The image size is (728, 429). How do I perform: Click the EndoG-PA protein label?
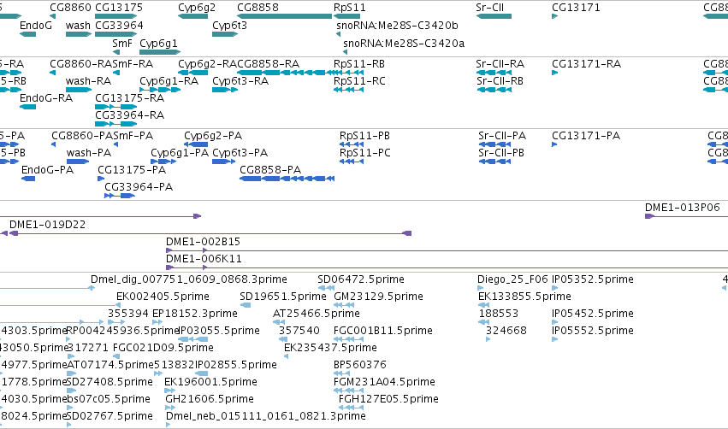pyautogui.click(x=47, y=170)
